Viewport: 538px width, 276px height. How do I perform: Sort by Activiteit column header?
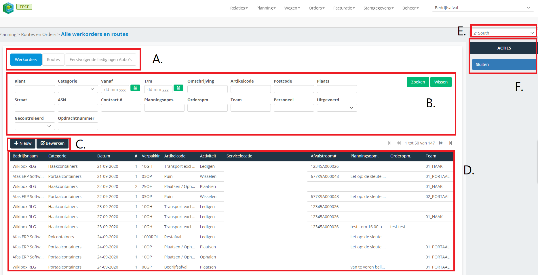coord(208,156)
